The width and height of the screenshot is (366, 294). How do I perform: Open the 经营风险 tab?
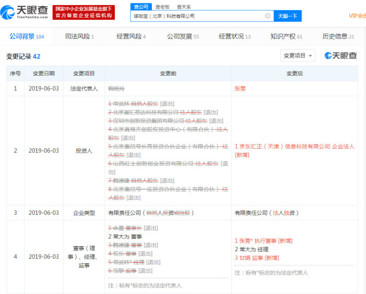(x=131, y=36)
